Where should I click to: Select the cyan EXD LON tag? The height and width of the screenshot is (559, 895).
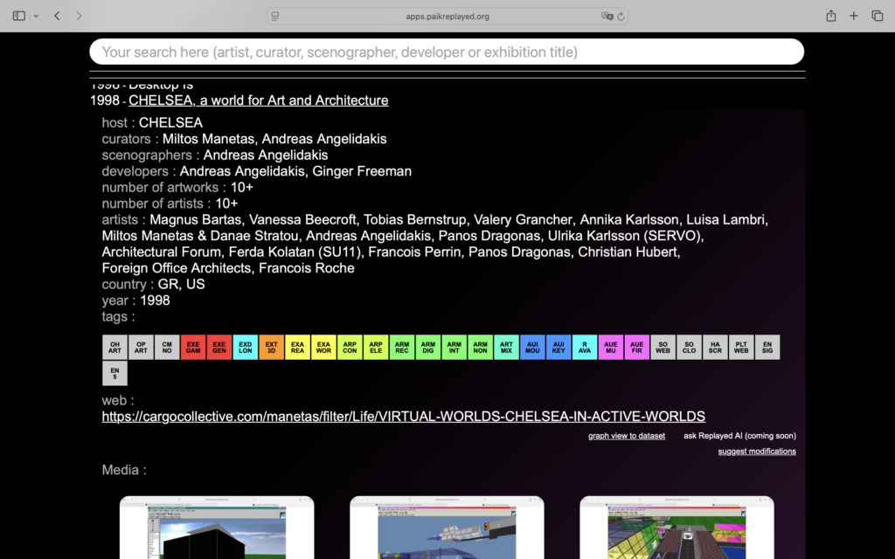point(246,348)
